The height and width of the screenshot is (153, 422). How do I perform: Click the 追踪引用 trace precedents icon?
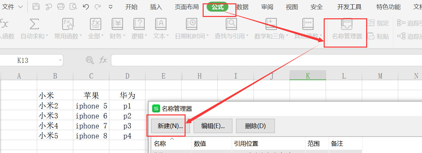[x=401, y=23]
